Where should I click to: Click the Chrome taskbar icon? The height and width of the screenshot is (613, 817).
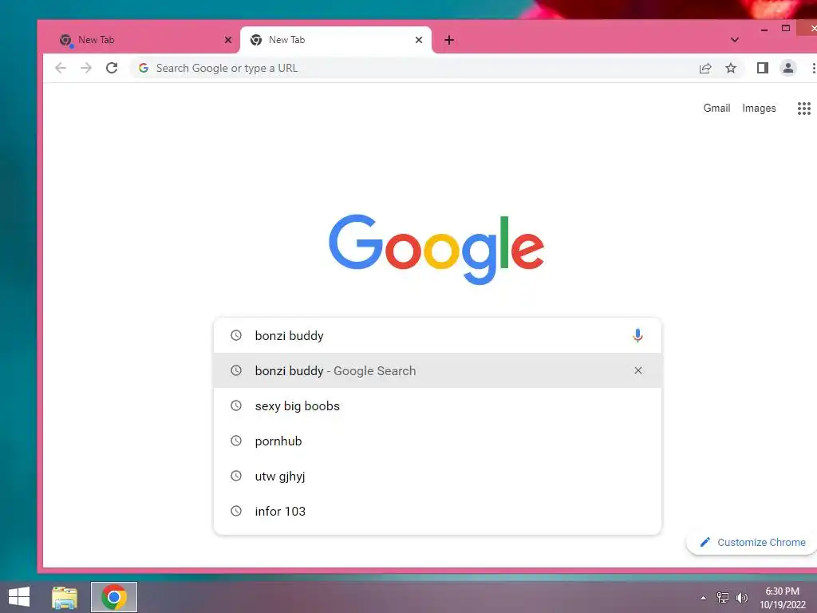(x=114, y=597)
